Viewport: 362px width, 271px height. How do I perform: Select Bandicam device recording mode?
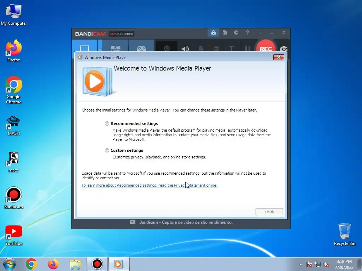click(x=116, y=48)
